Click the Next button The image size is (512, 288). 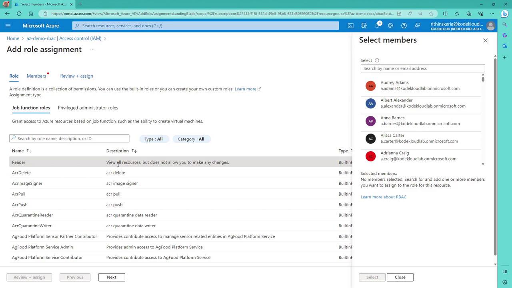pos(112,277)
